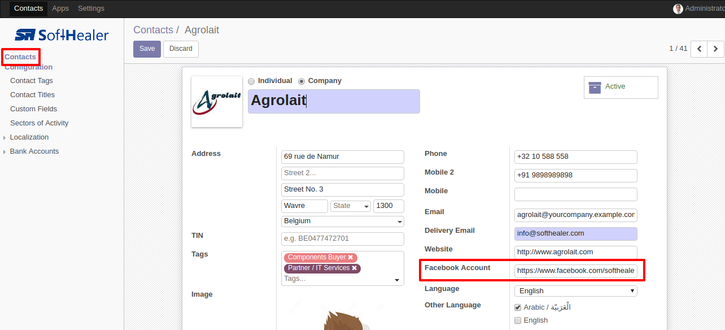Click the Active archive box icon
Screen dimensions: 725x330
[x=595, y=87]
